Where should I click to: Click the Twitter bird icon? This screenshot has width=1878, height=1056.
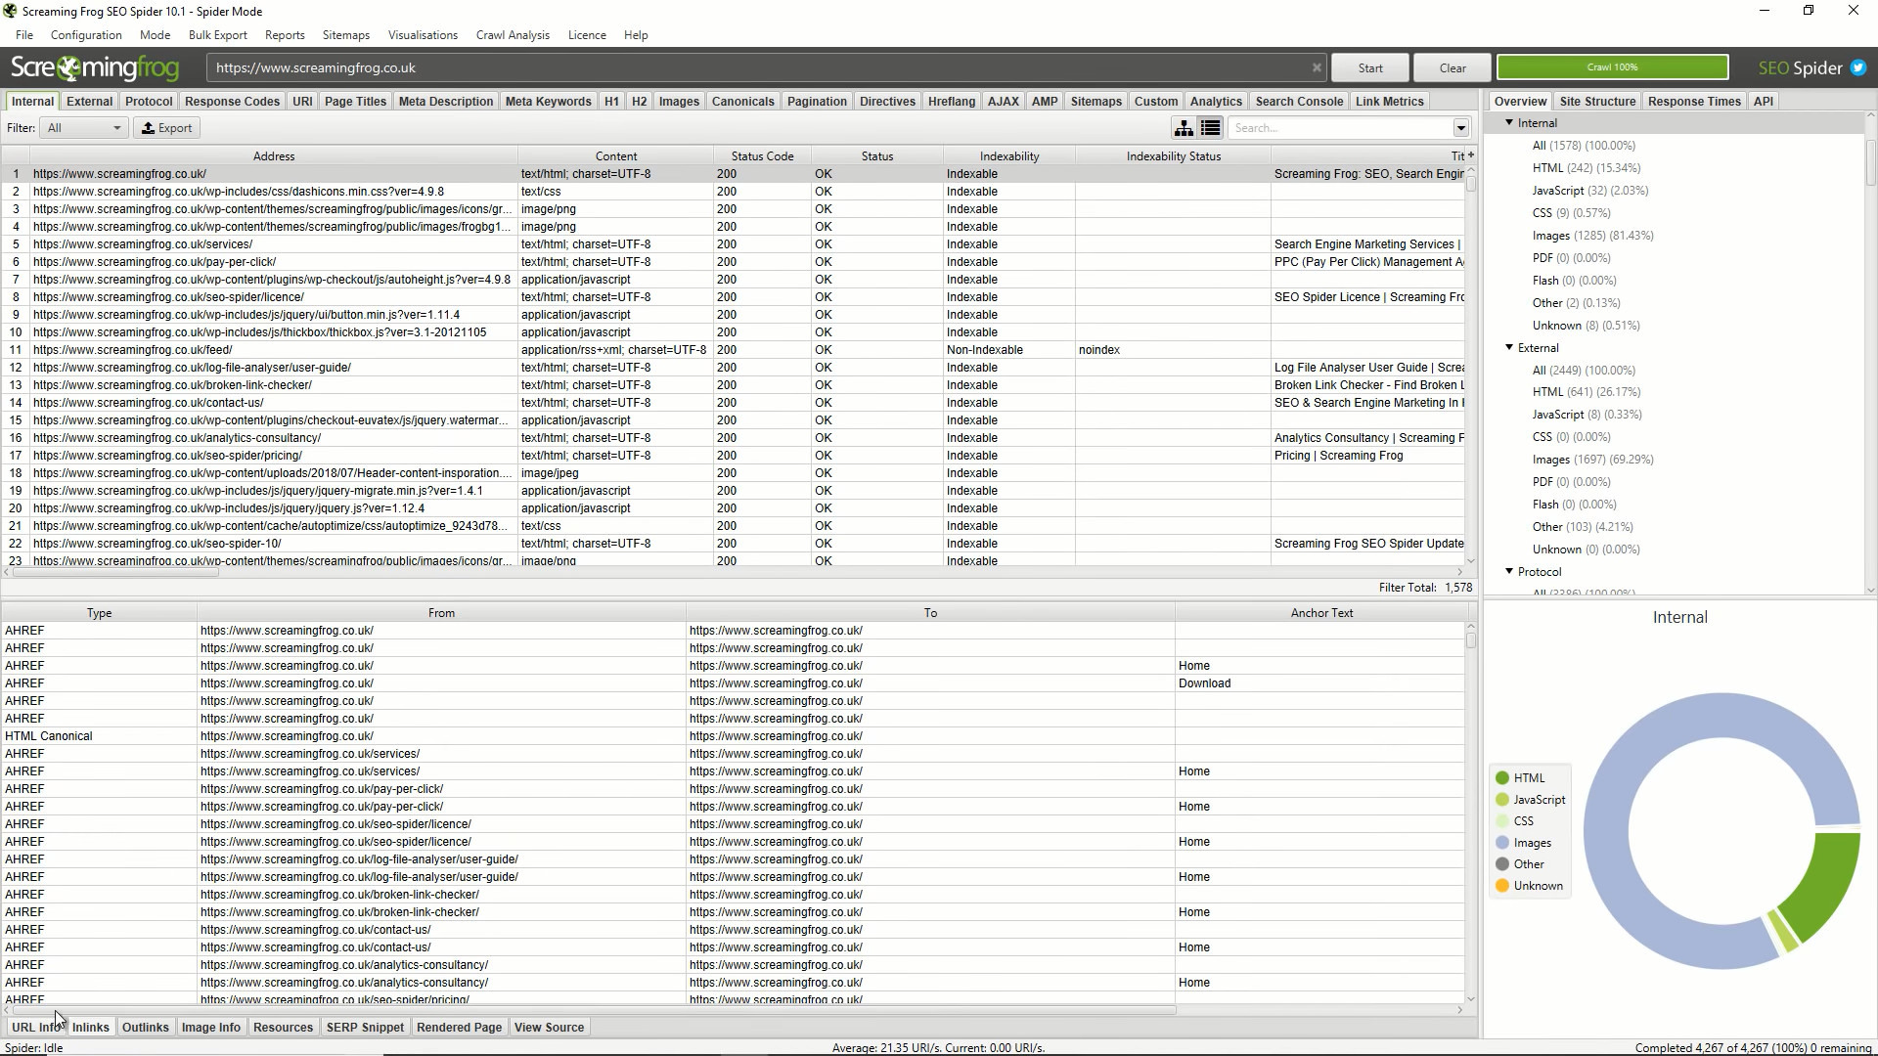click(1858, 67)
